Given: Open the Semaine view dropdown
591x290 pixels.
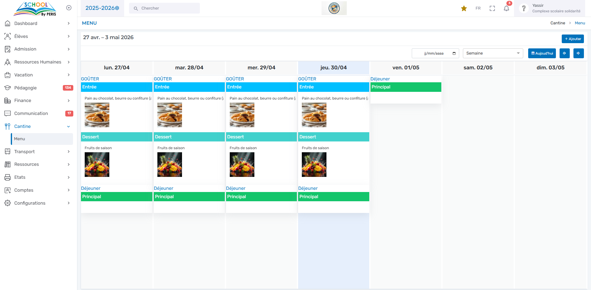Looking at the screenshot, I should coord(492,53).
